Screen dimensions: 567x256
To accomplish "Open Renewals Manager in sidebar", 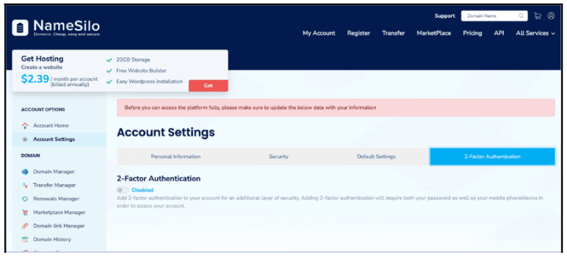I will [56, 199].
